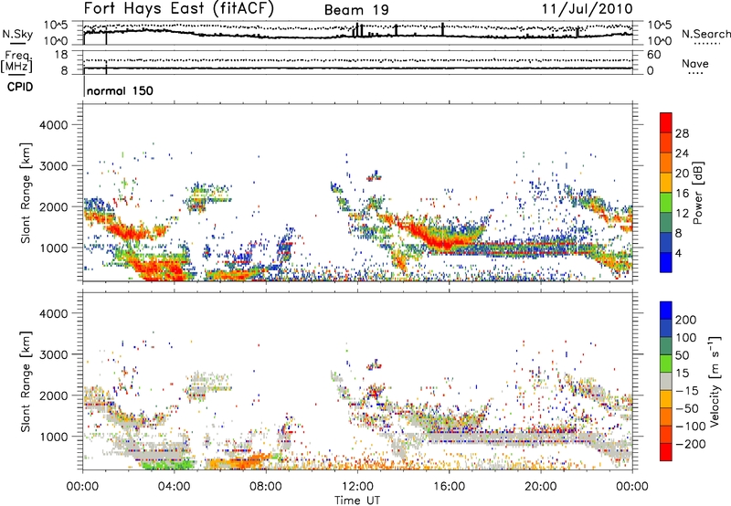
Task: Pick the orange 20–24 dB Power segment
Action: [666, 163]
